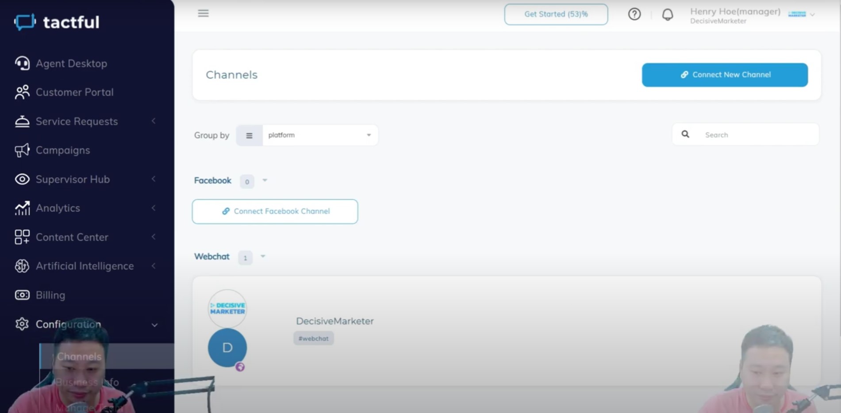The height and width of the screenshot is (413, 841).
Task: Open the user account dropdown arrow
Action: [x=812, y=15]
